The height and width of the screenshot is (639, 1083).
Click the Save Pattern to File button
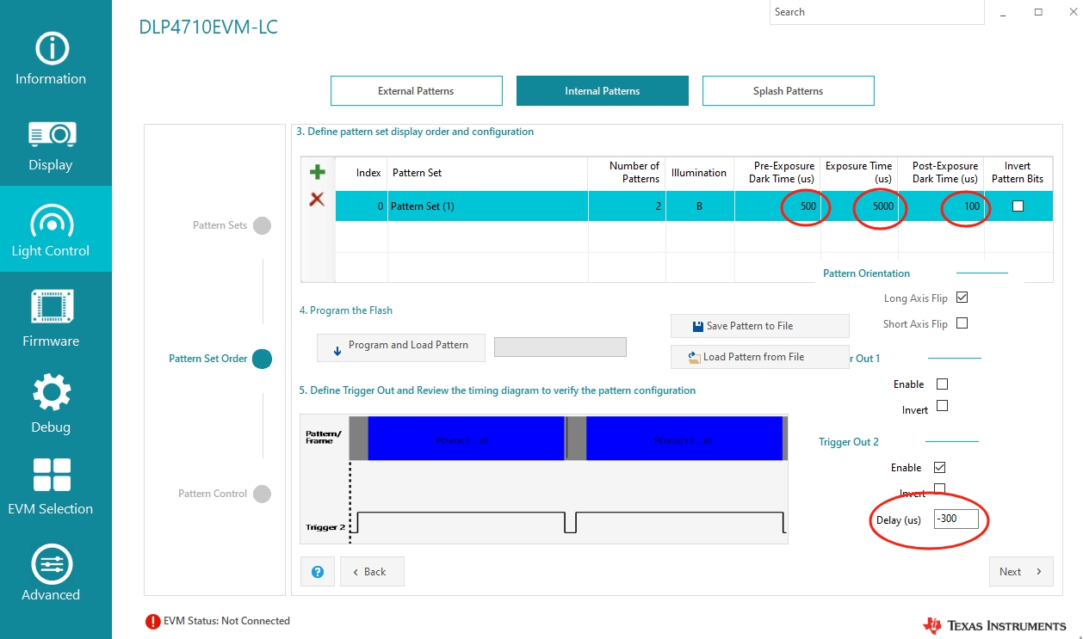tap(760, 326)
